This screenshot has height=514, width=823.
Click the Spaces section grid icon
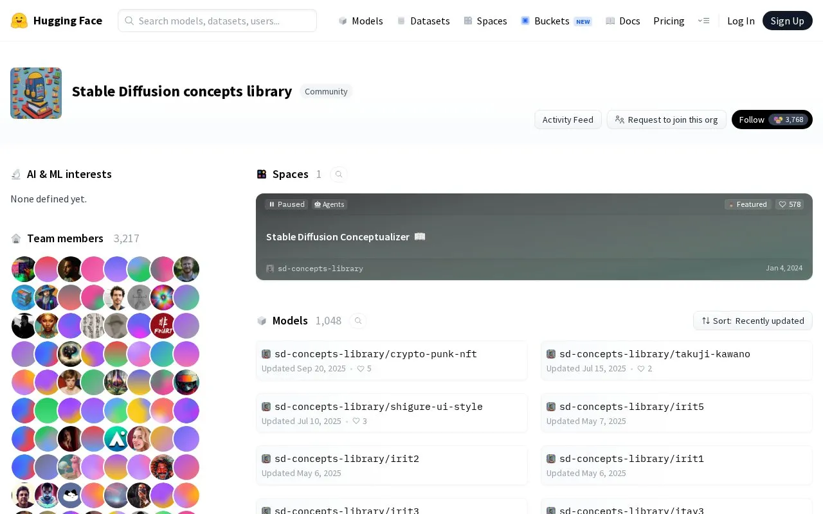[x=262, y=174]
